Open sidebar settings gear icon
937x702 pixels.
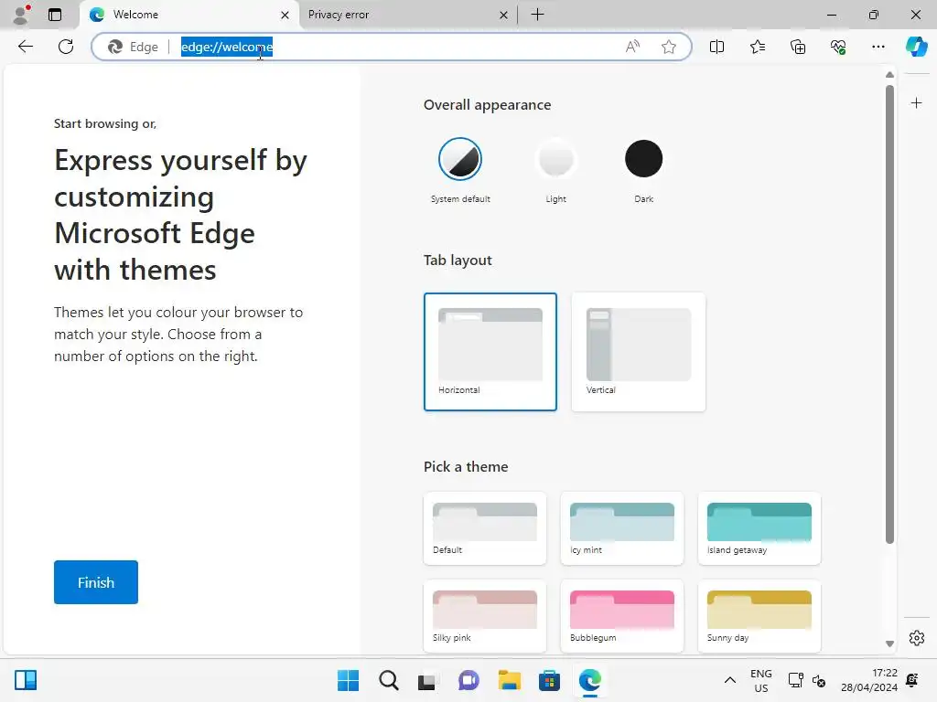coord(916,638)
